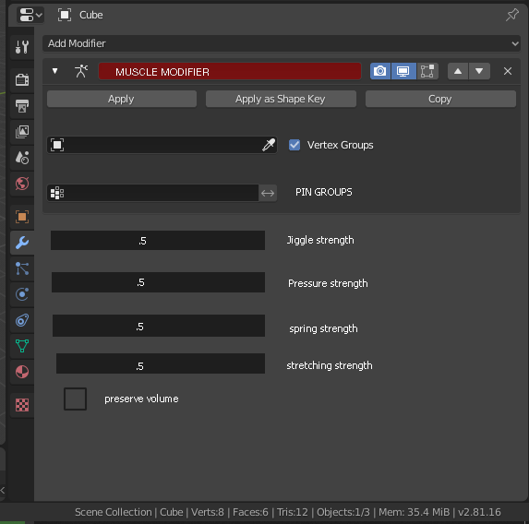Click version v2.81.16 in status bar
This screenshot has width=529, height=524.
tap(479, 512)
